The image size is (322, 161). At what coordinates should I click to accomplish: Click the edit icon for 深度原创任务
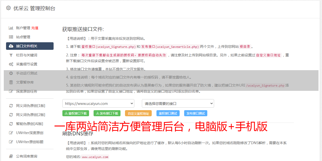click(x=11, y=91)
